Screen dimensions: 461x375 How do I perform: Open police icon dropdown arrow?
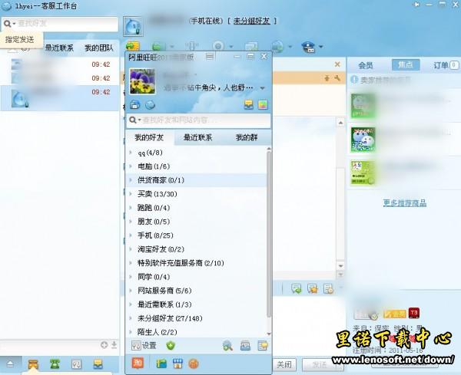point(320,46)
